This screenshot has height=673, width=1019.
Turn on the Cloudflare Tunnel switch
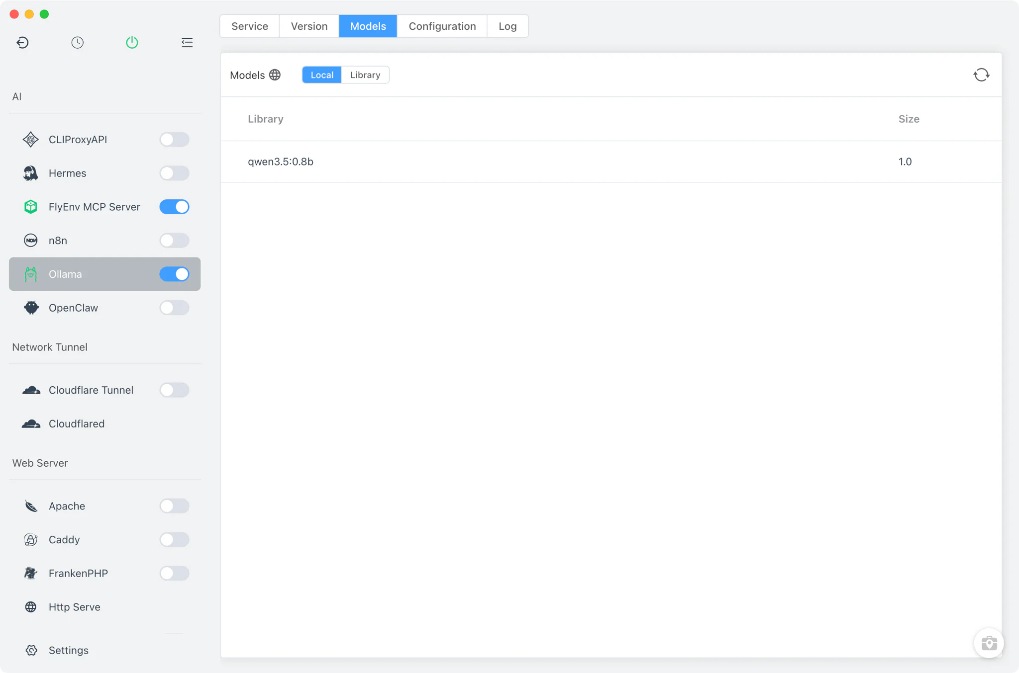(x=174, y=390)
